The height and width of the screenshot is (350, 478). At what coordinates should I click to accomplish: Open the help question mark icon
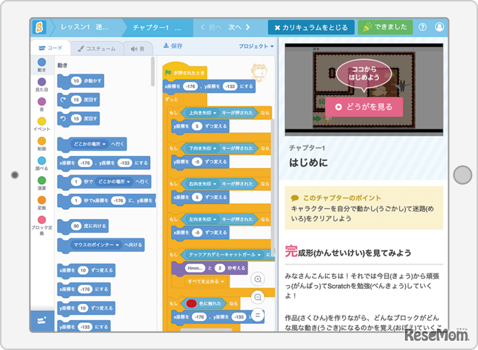(x=422, y=27)
